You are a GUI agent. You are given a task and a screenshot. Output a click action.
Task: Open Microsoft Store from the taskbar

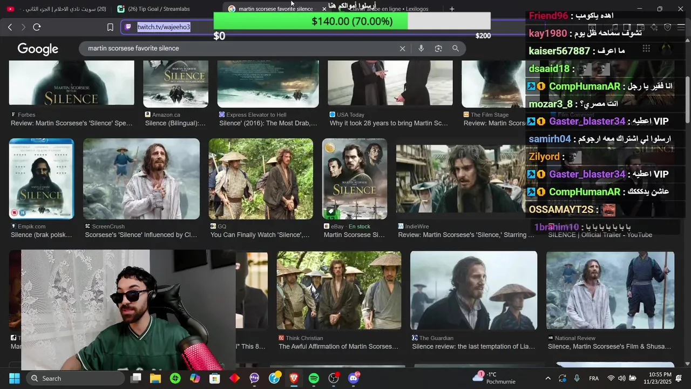pyautogui.click(x=215, y=378)
